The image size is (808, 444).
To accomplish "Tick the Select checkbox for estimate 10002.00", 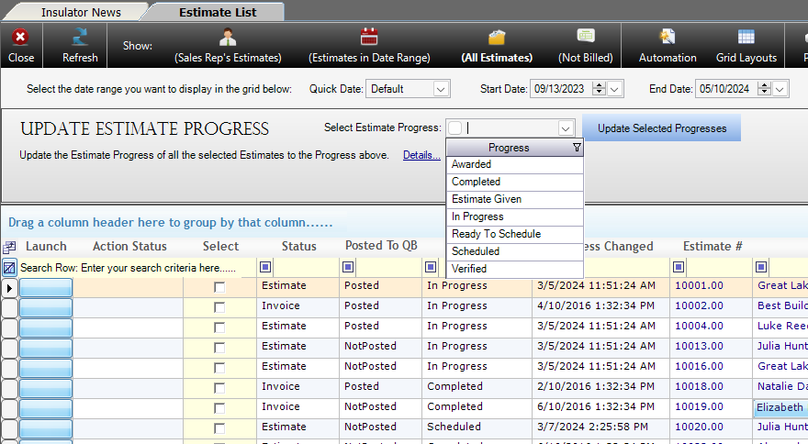I will tap(219, 307).
